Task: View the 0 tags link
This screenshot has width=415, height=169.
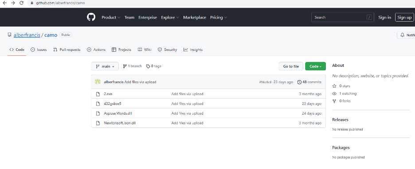Action: (x=154, y=66)
